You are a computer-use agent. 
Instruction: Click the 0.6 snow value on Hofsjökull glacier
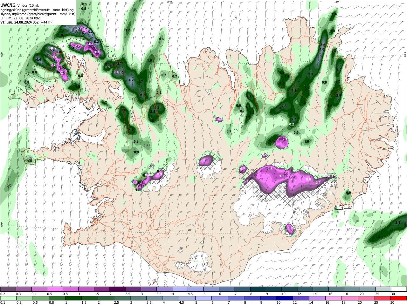click(203, 160)
